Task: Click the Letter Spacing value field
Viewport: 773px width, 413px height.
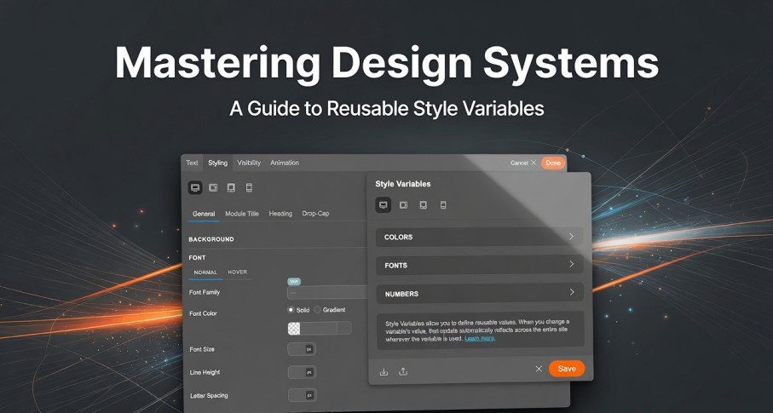Action: point(297,395)
